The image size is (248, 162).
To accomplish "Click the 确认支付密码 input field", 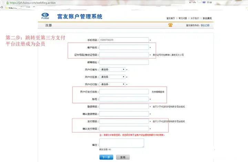I will tap(124, 129).
